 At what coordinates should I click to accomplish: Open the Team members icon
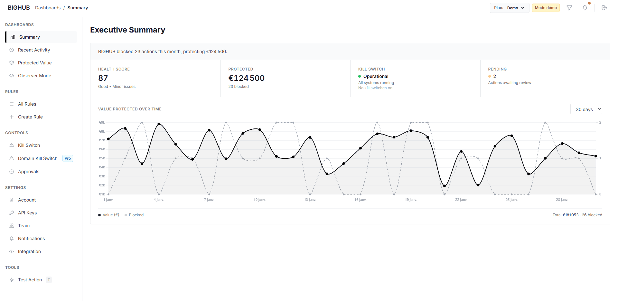click(12, 226)
